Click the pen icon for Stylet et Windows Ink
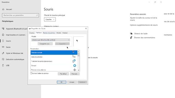Image resolution: width=175 pixels, height=98 pixels. 3,53
